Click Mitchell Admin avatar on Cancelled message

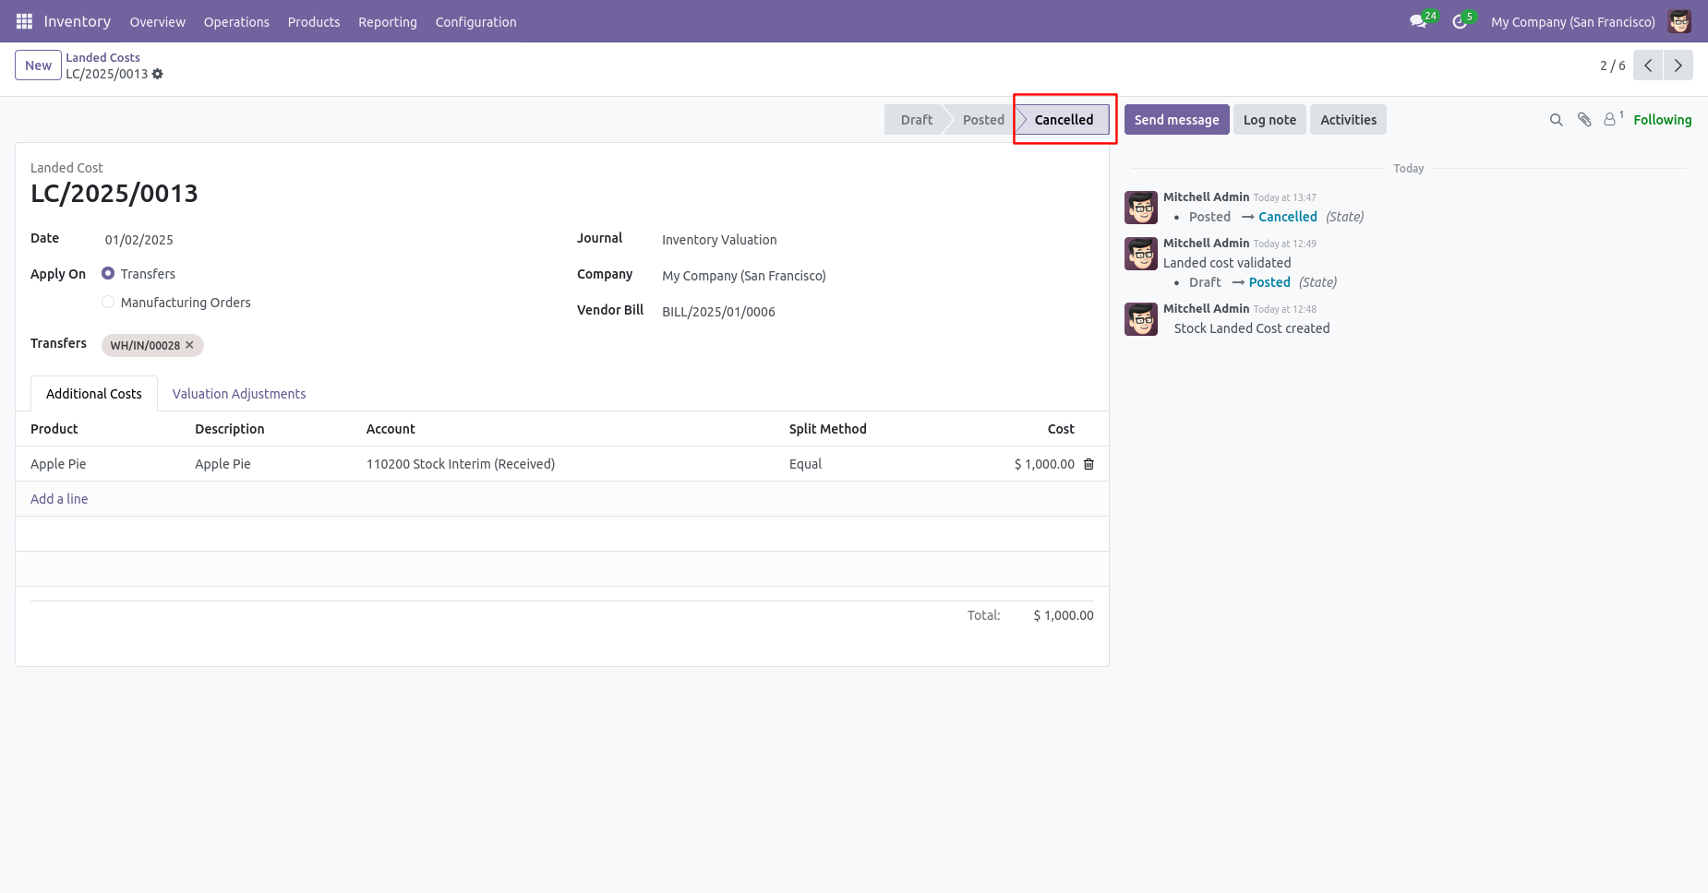(x=1141, y=208)
